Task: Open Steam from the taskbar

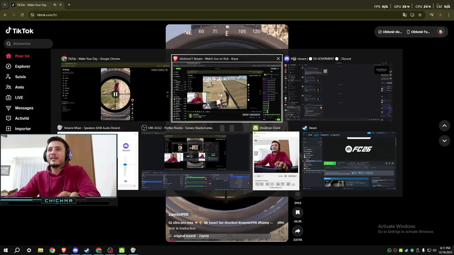Action: point(87,250)
